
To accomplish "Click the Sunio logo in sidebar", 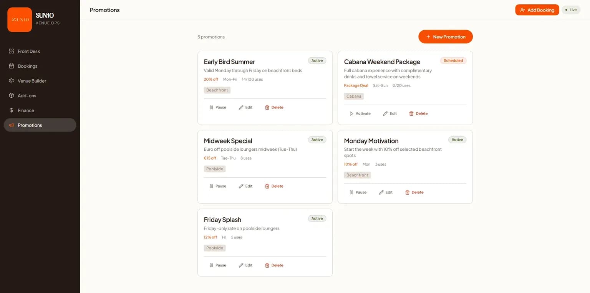I will pyautogui.click(x=20, y=20).
